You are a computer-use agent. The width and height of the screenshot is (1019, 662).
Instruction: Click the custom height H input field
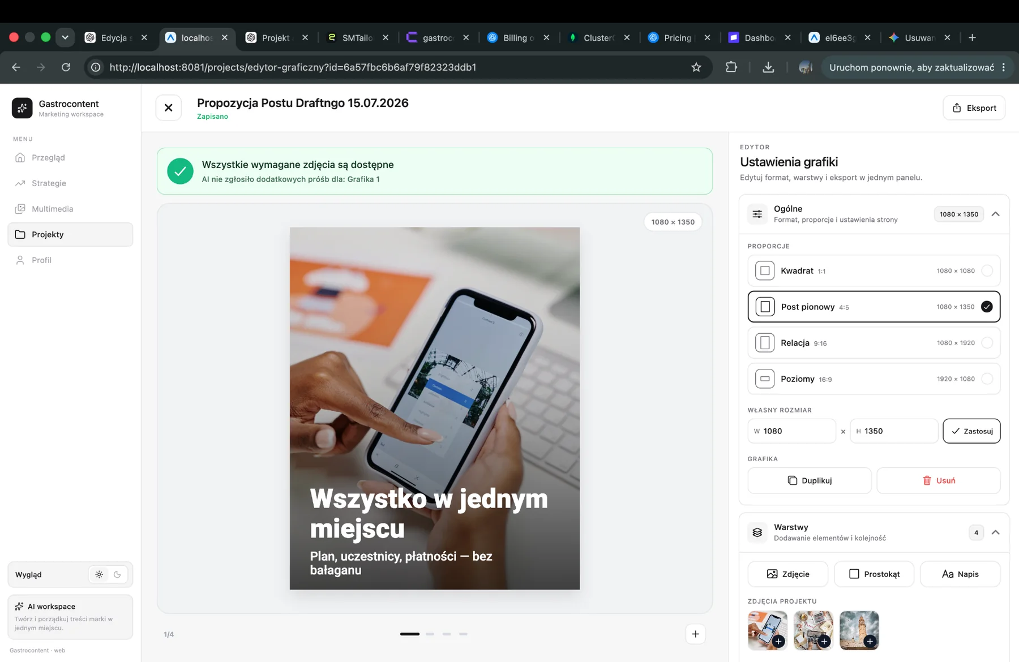(x=894, y=431)
